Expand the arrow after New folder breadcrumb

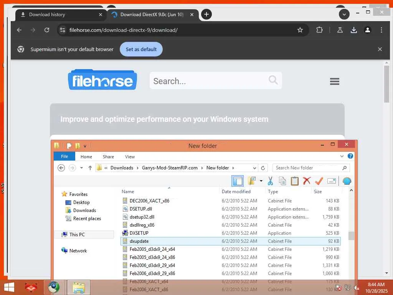[x=233, y=168]
